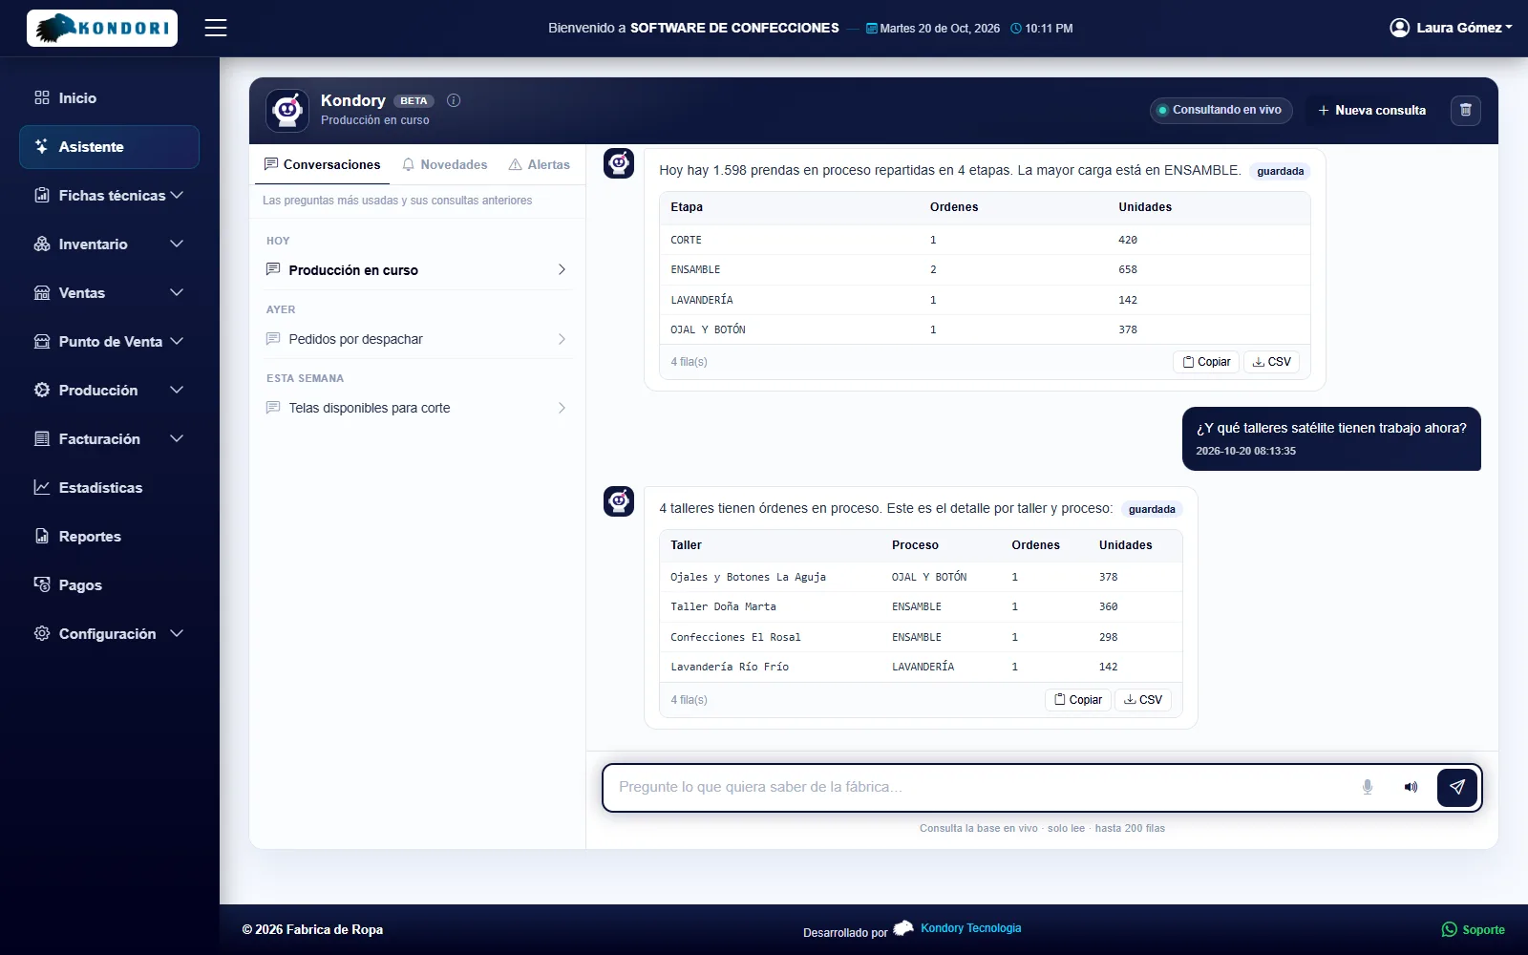Click the microphone icon in message box
1528x955 pixels.
click(1368, 787)
